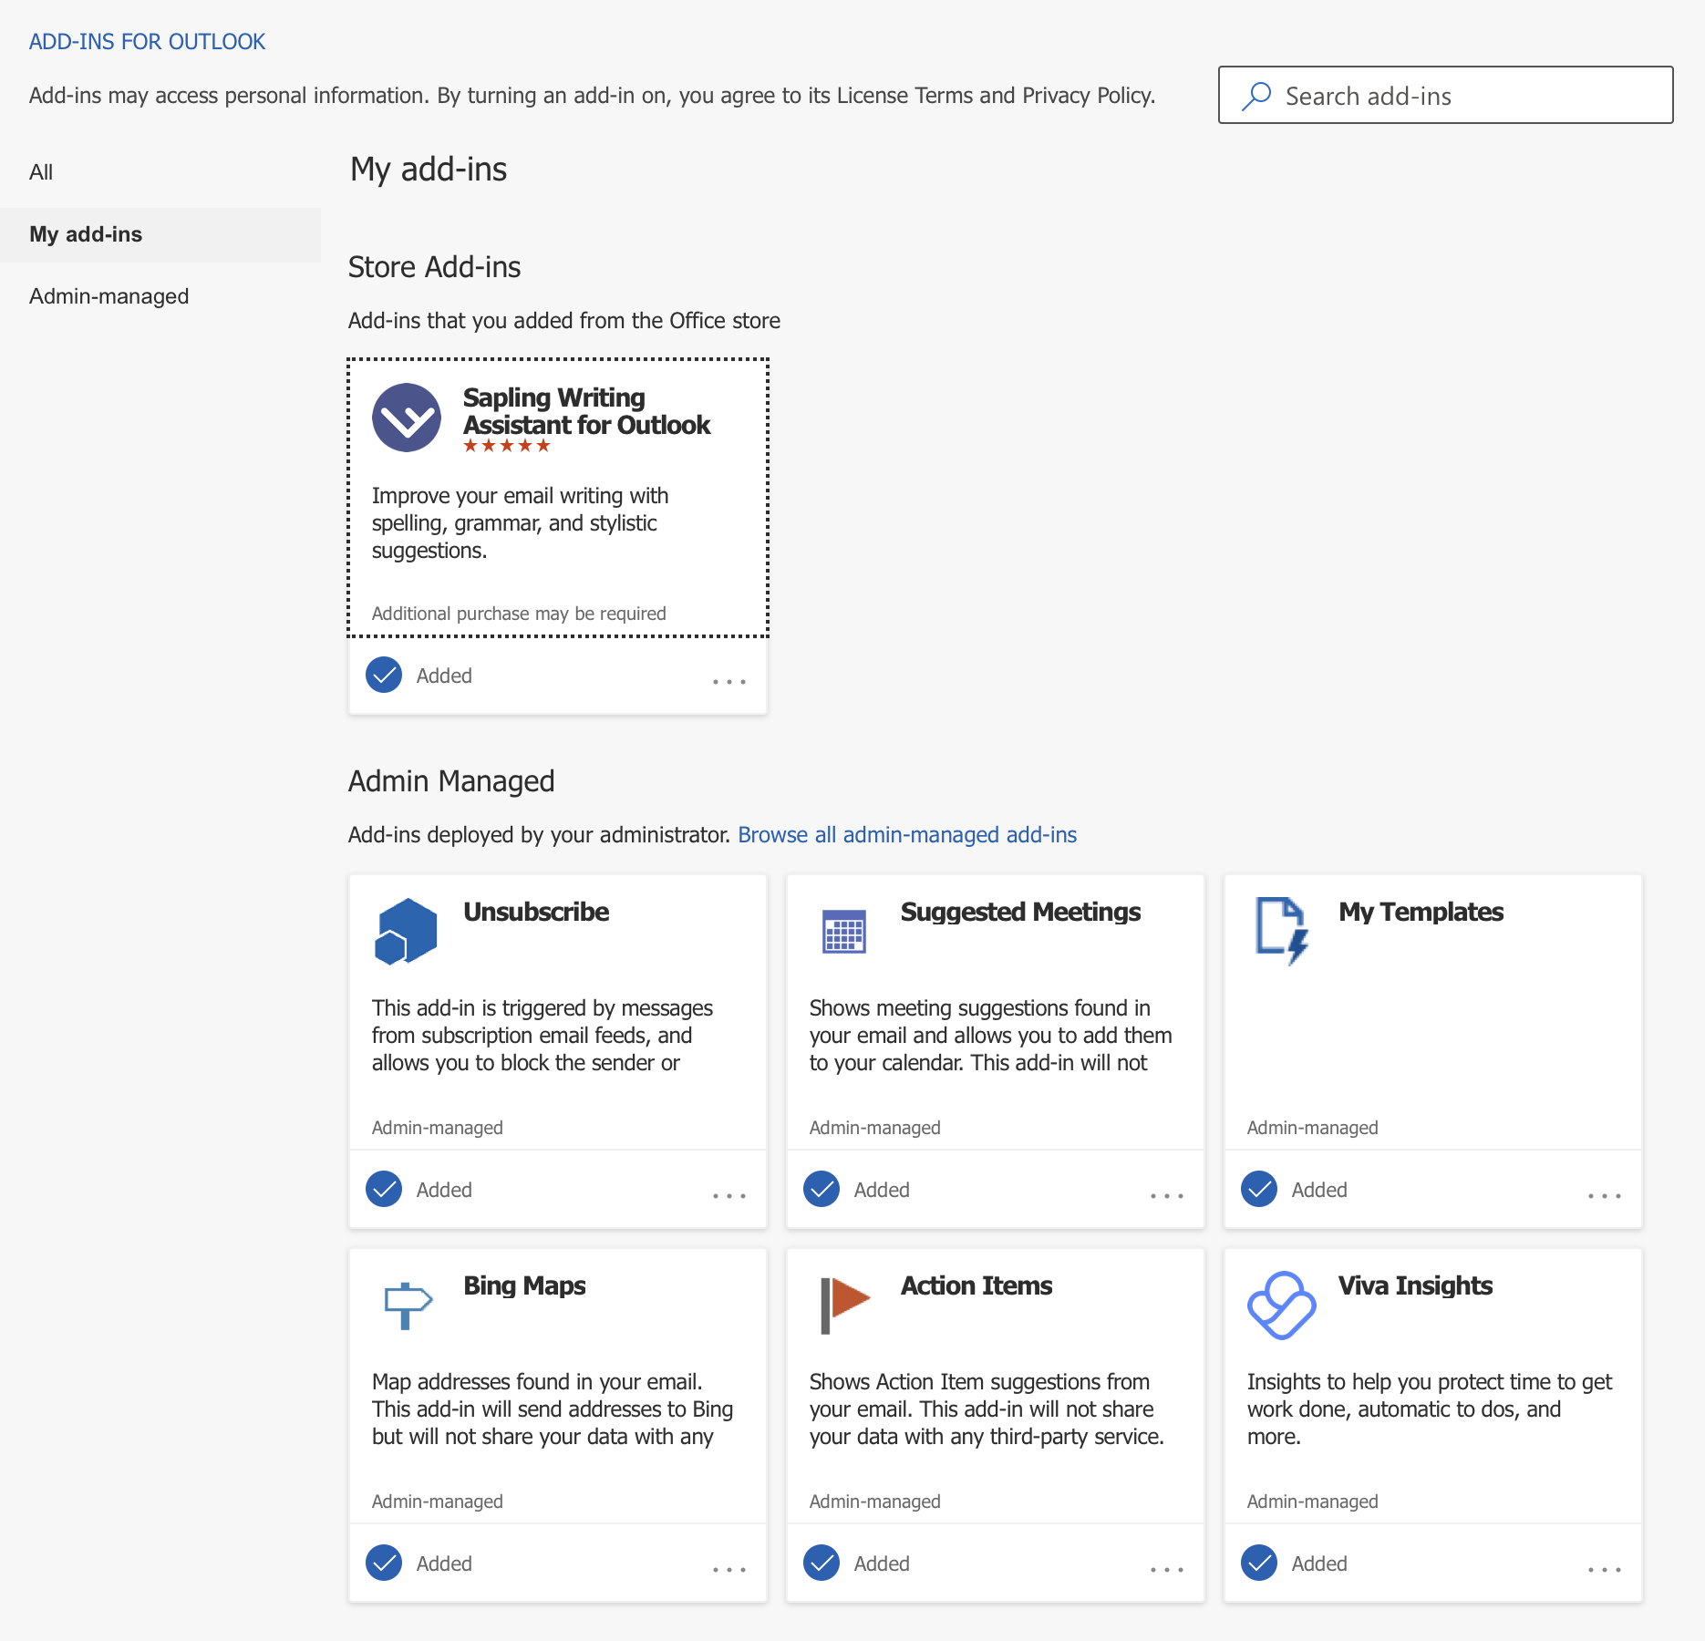Switch to Admin-managed in the sidebar
Screen dimensions: 1705x1641
coord(160,296)
